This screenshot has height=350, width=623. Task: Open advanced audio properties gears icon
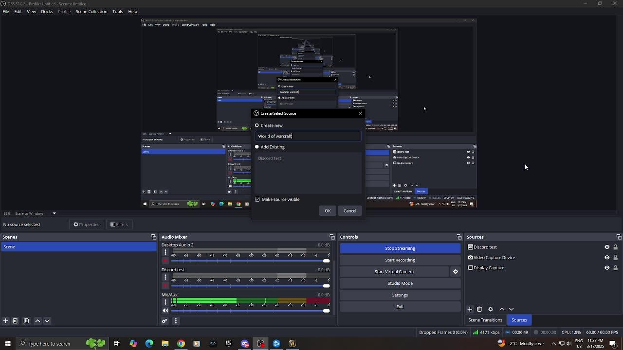165,321
